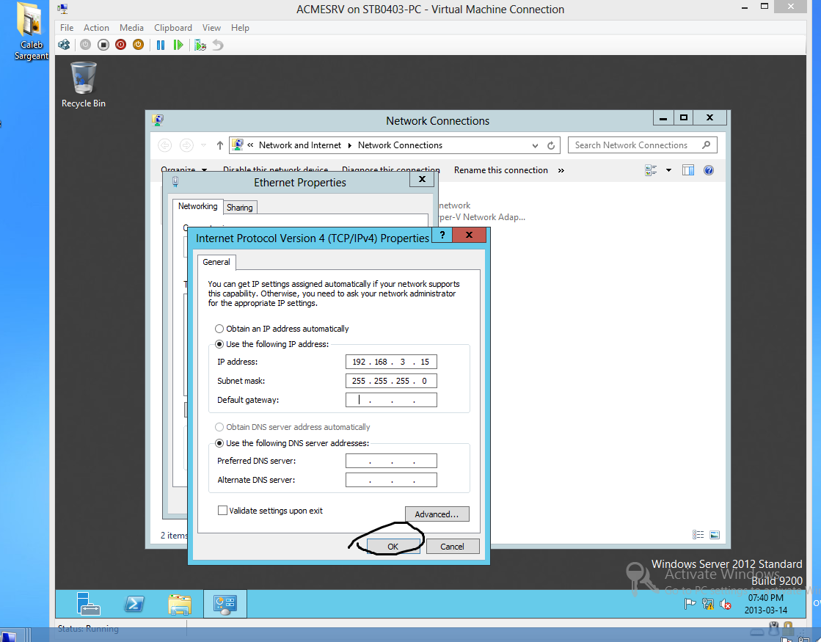Close the Ethernet Properties dialog
The height and width of the screenshot is (642, 821).
click(x=422, y=179)
